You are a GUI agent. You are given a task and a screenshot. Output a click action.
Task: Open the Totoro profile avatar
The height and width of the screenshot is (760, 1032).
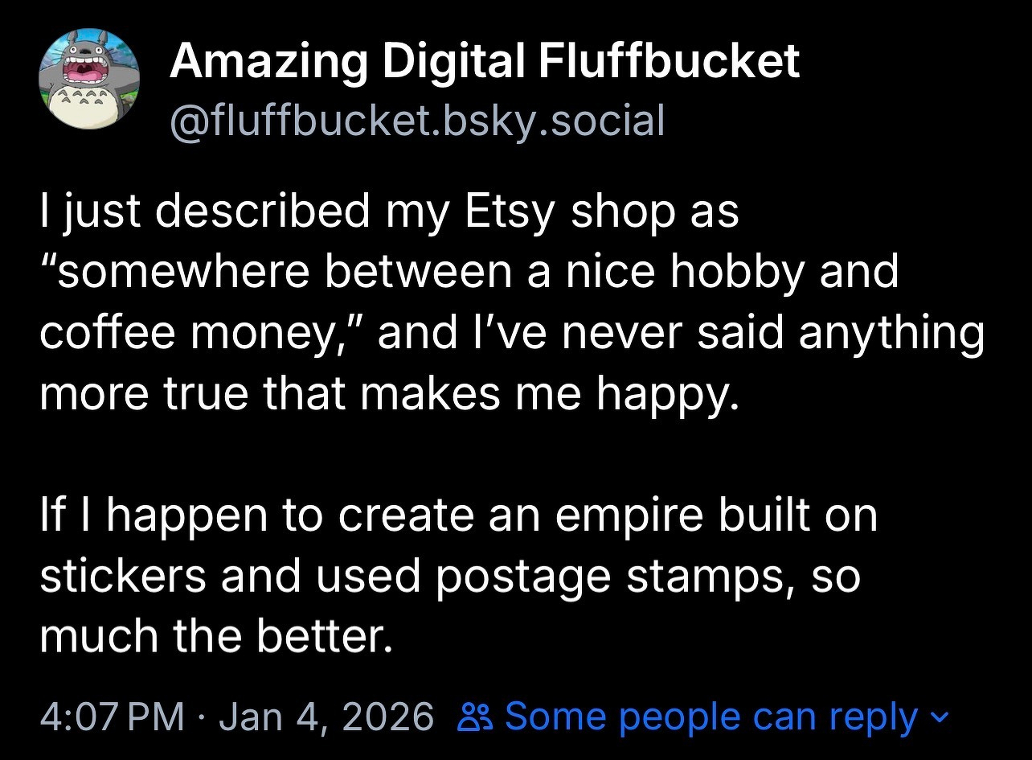[89, 79]
